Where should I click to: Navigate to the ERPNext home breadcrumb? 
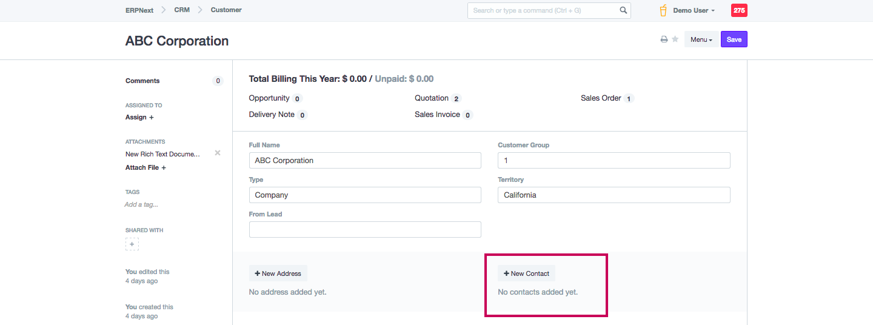[139, 10]
